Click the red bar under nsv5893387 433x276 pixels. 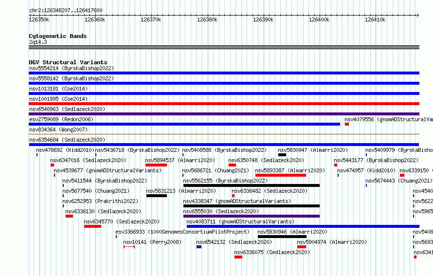pos(281,175)
